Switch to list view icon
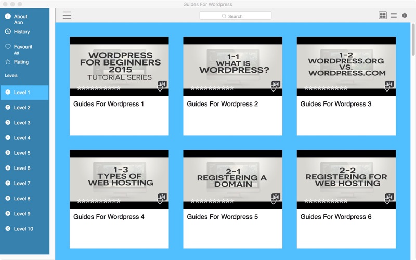The height and width of the screenshot is (260, 416). [x=394, y=16]
